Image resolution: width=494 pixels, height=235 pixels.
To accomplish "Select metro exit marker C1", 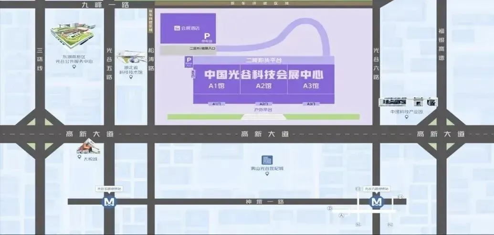I will (x=400, y=196).
